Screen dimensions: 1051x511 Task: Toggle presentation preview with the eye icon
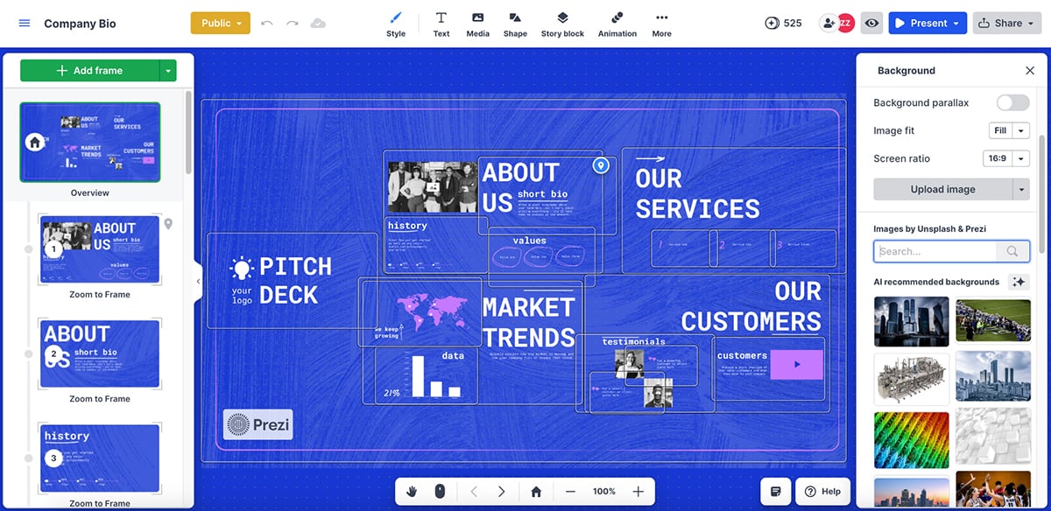click(x=871, y=23)
